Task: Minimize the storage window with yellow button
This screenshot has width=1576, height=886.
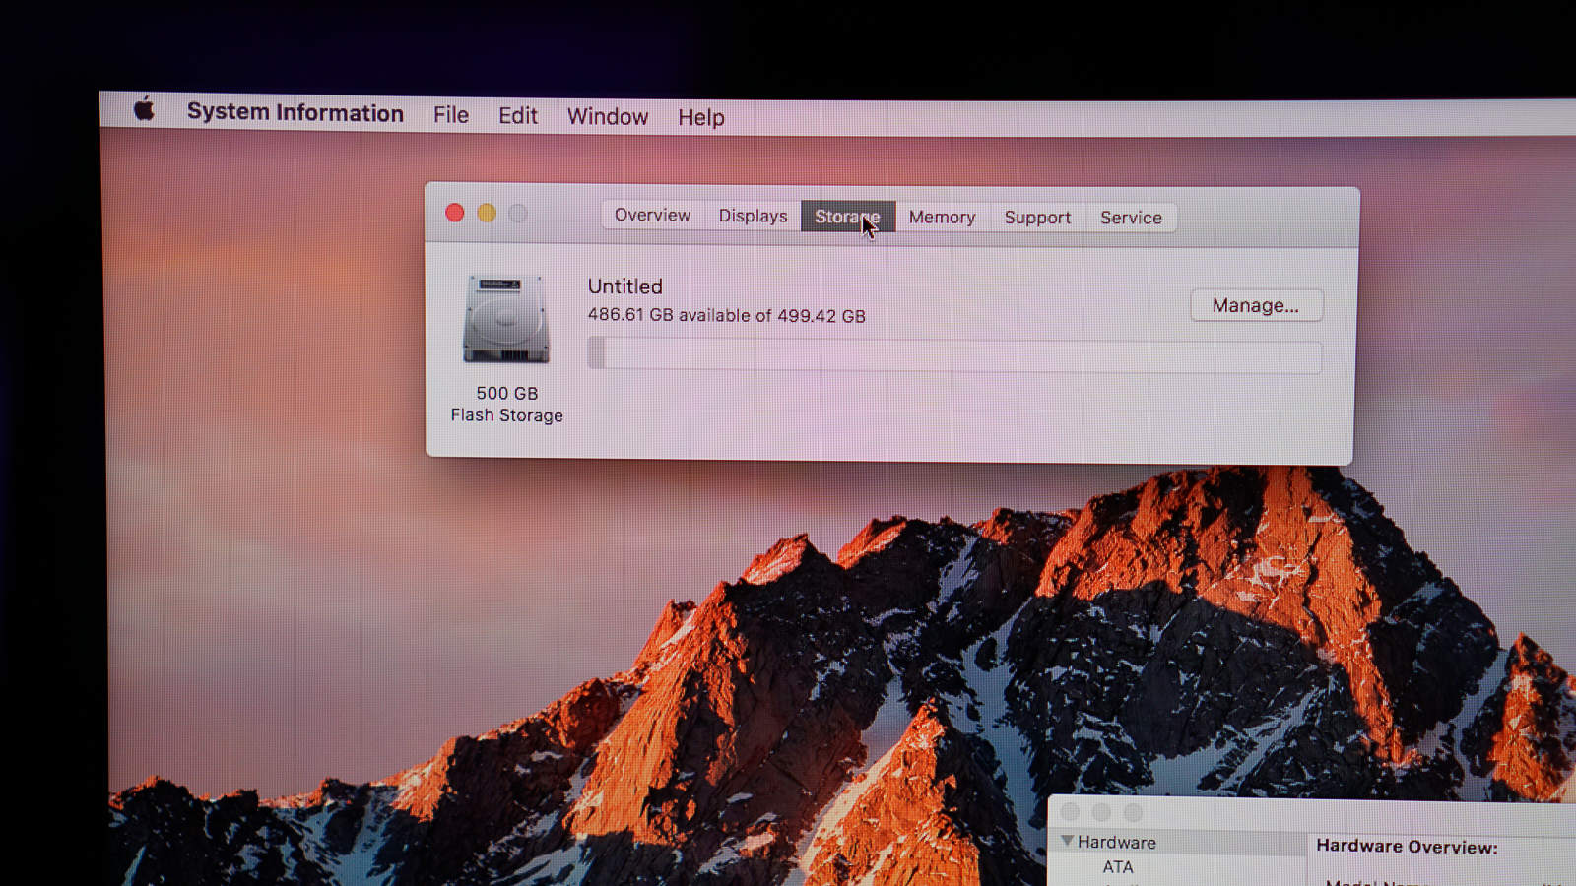Action: pos(487,213)
